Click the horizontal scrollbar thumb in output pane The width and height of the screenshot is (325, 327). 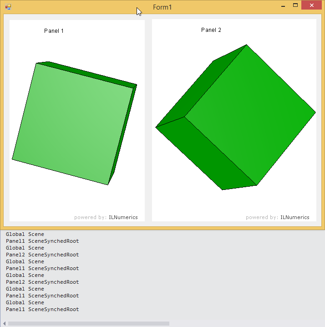pos(89,323)
